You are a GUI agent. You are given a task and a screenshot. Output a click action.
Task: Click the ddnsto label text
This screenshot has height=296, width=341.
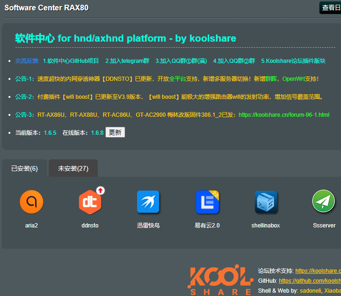pos(90,225)
